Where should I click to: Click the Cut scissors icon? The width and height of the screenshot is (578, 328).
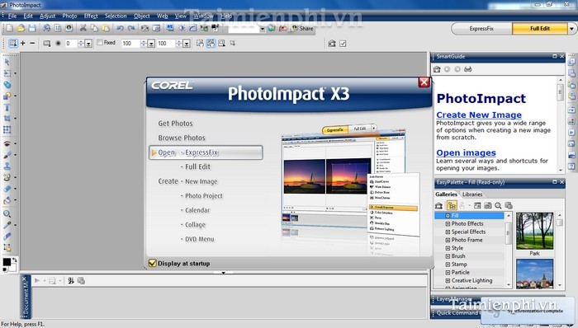click(x=83, y=28)
